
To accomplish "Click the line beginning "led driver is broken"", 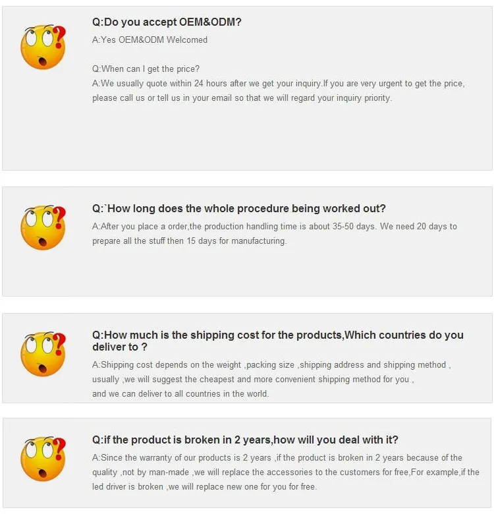I will click(x=204, y=487).
